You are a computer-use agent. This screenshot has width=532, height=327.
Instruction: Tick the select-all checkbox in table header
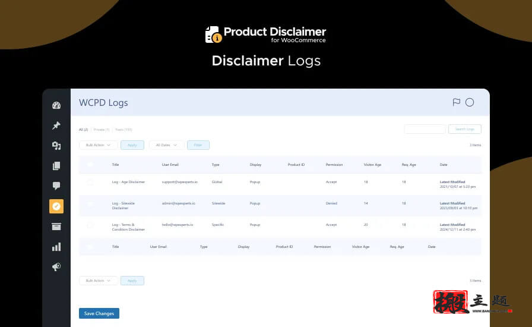click(x=90, y=165)
